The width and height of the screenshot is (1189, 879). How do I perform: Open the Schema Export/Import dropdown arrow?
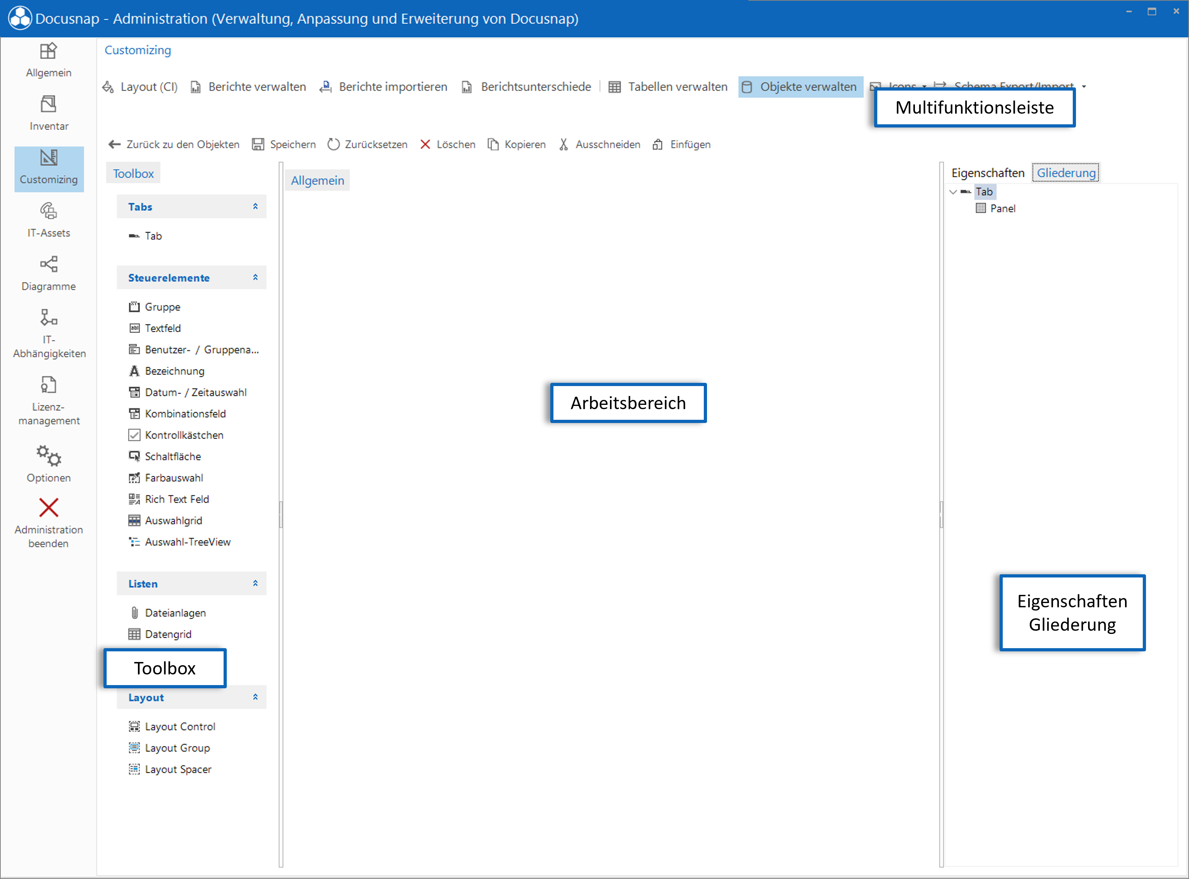(1084, 86)
